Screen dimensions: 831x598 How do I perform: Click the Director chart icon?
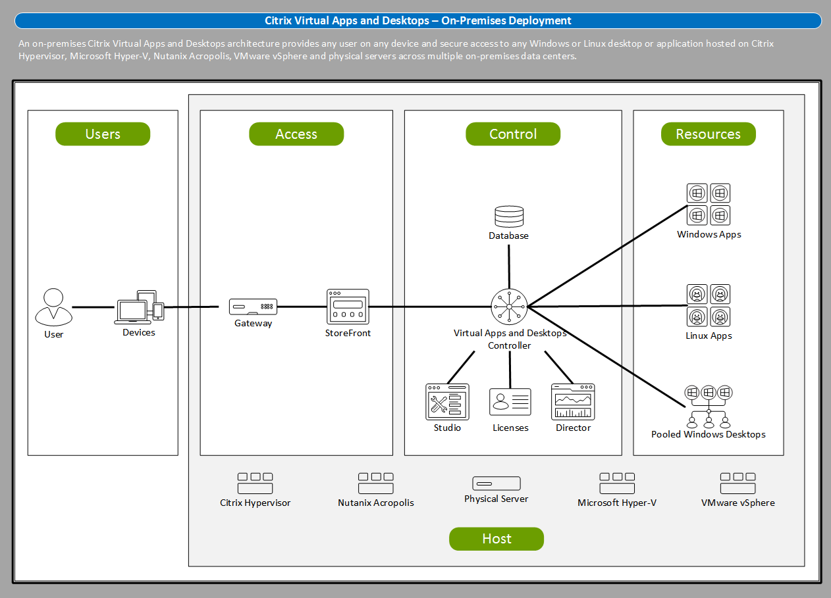tap(573, 402)
